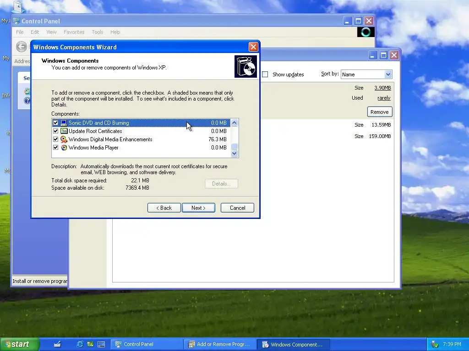469x351 pixels.
Task: Click the disabled Details button
Action: [221, 184]
